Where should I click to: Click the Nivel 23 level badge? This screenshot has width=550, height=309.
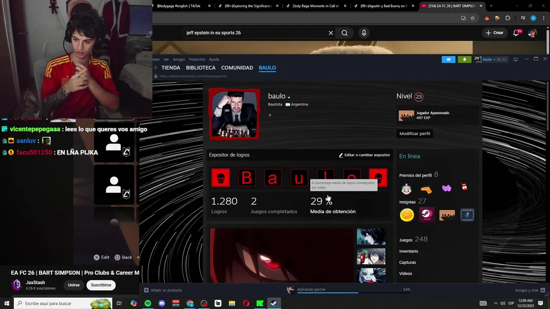pyautogui.click(x=419, y=97)
